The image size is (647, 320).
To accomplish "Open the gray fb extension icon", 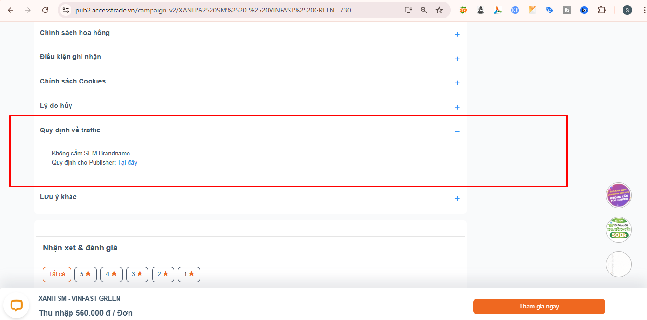I will pos(567,10).
